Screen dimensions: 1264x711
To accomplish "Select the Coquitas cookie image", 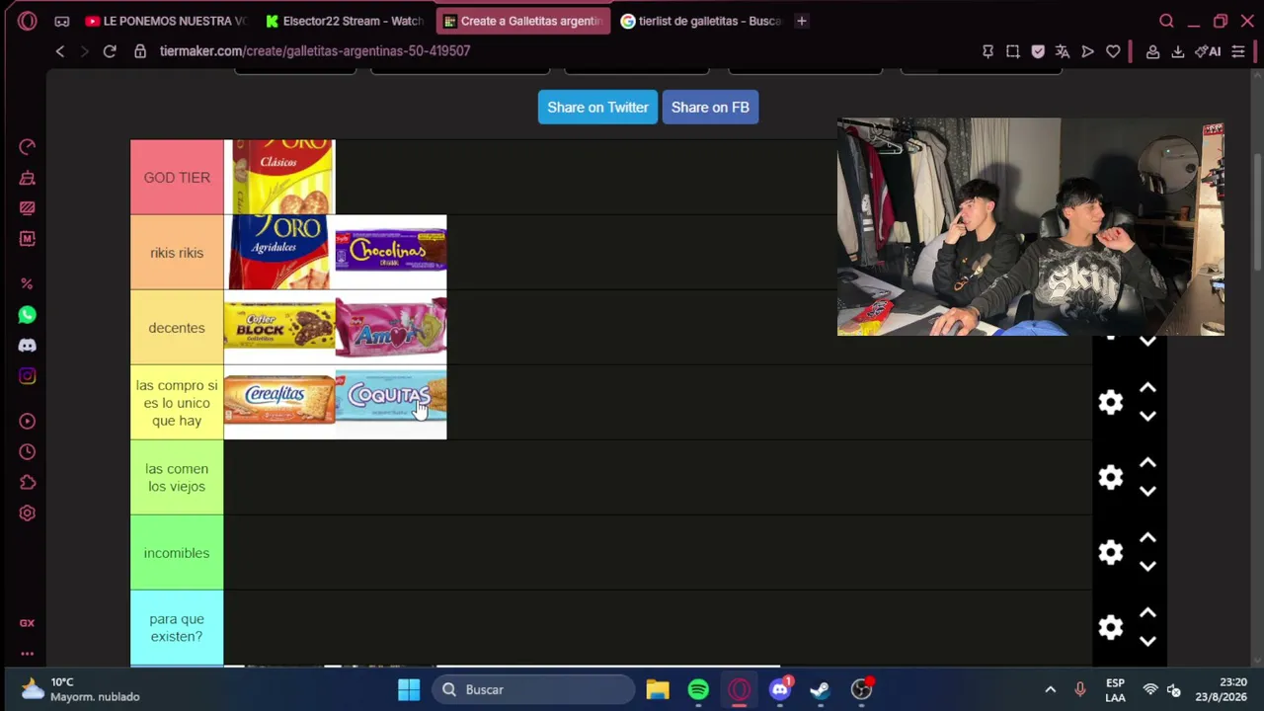I will coord(391,403).
